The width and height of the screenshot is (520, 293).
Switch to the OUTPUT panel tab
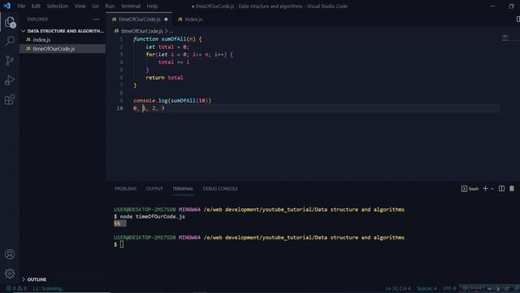154,189
